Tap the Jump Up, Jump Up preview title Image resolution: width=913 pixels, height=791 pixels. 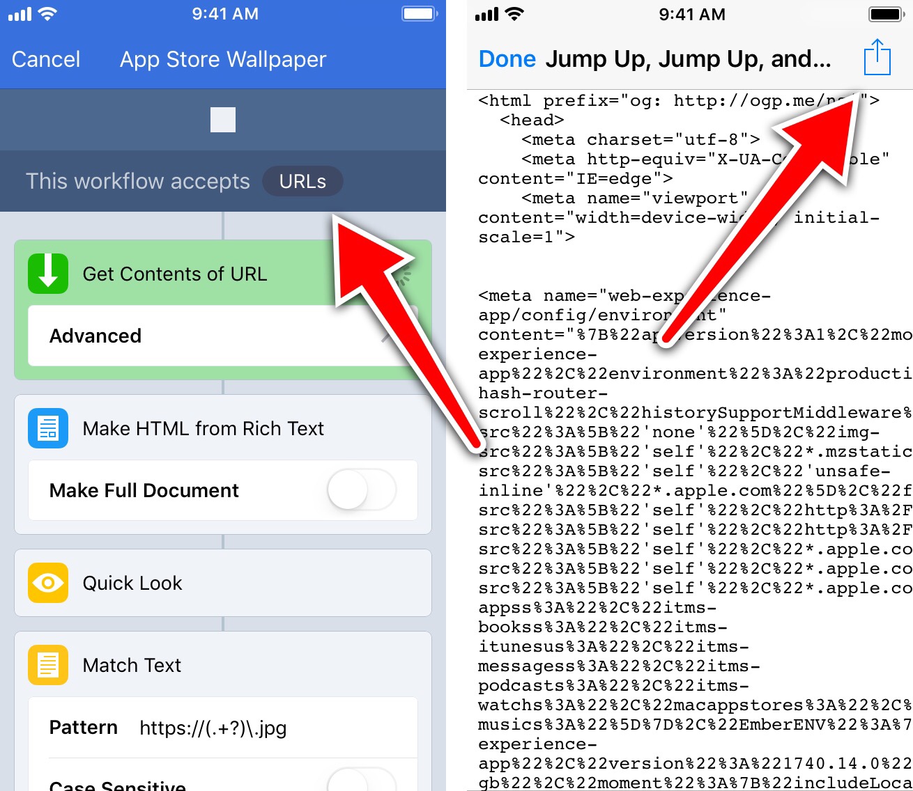(x=688, y=59)
